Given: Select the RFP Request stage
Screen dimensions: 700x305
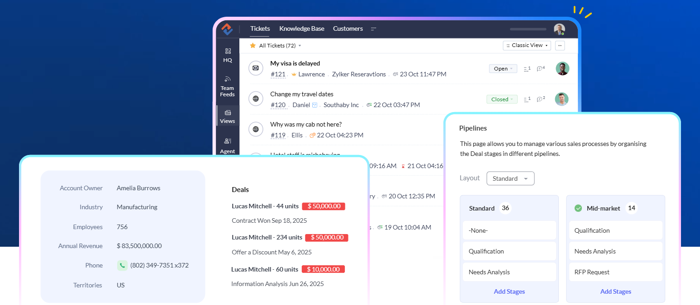Looking at the screenshot, I should coord(616,272).
